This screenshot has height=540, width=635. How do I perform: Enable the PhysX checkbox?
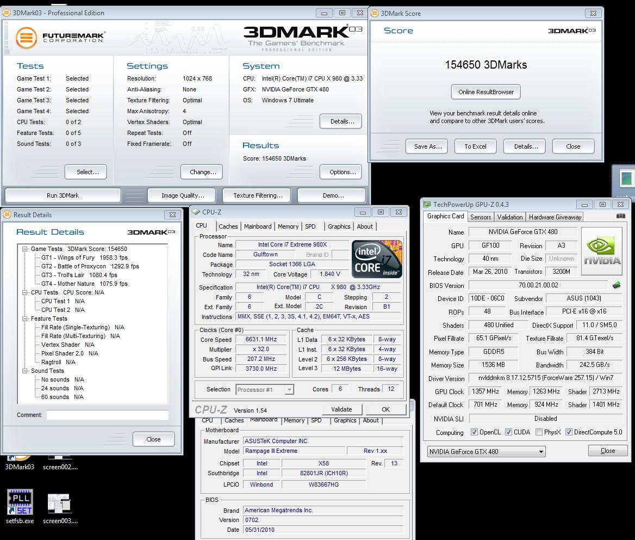(x=538, y=432)
